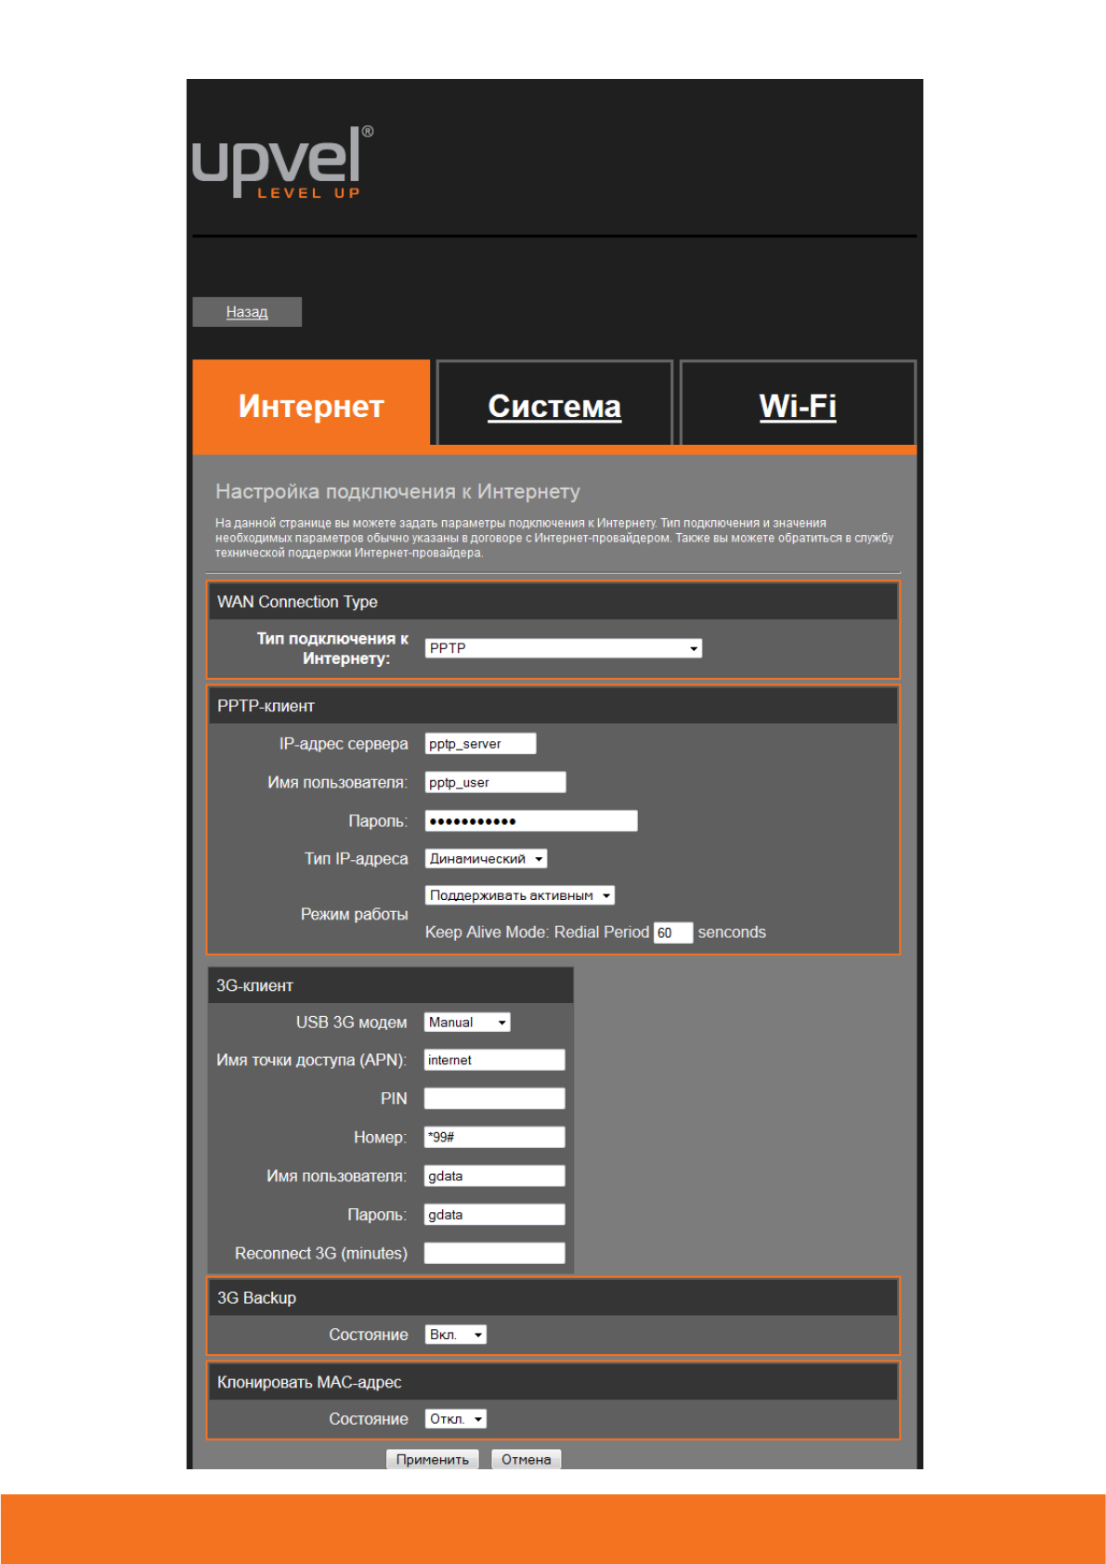Click the Номер dial number field
The width and height of the screenshot is (1106, 1564).
[494, 1138]
